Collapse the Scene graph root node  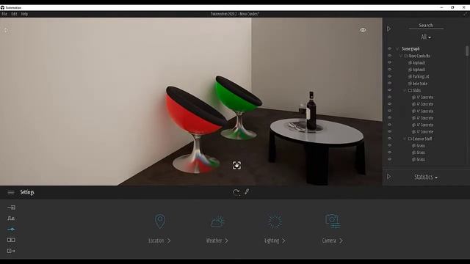tap(397, 48)
